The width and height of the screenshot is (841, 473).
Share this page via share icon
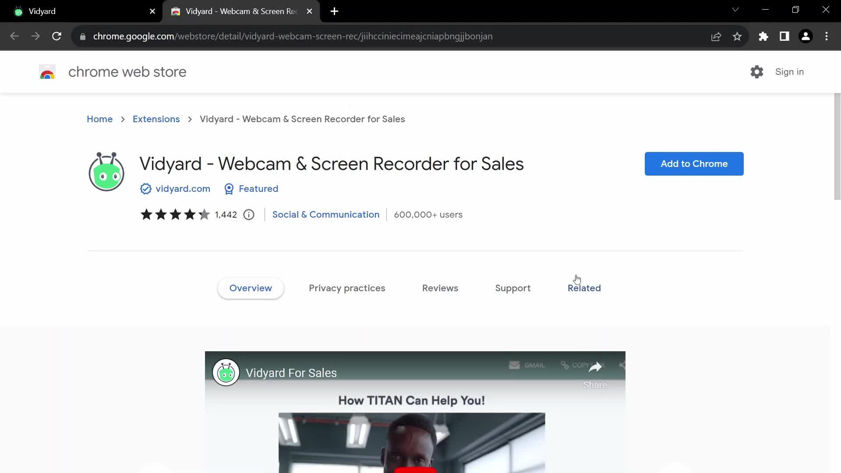coord(716,36)
